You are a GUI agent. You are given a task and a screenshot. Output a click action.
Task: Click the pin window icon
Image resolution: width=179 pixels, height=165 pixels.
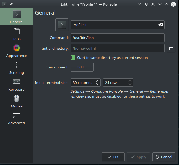[11, 4]
